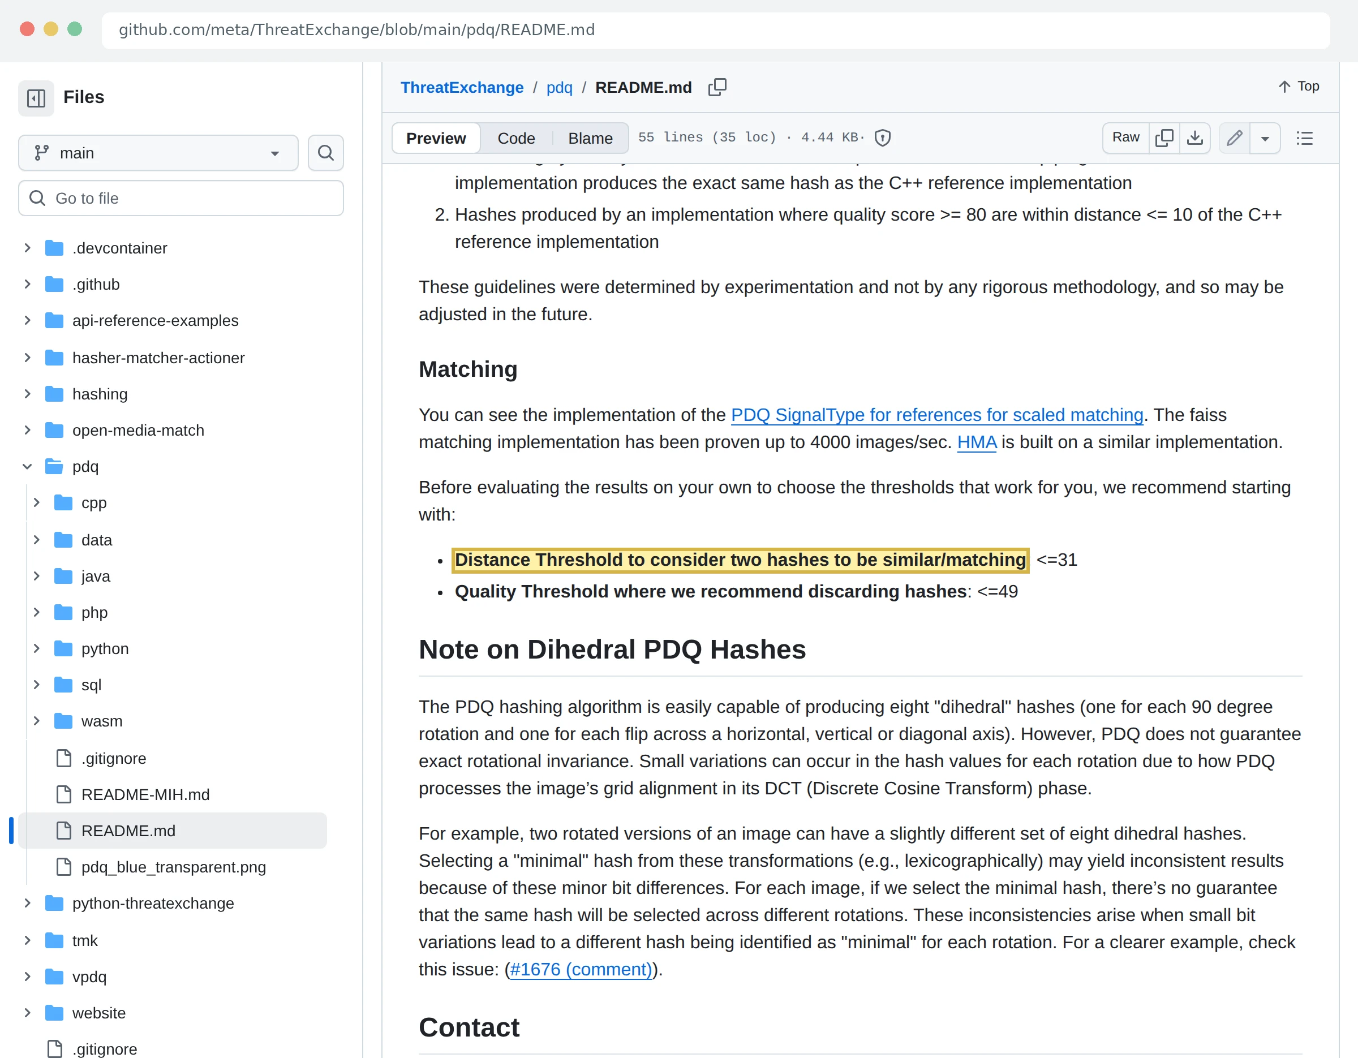Open ThreatExchange breadcrumb link
Screen dimensions: 1358x1058
(462, 88)
